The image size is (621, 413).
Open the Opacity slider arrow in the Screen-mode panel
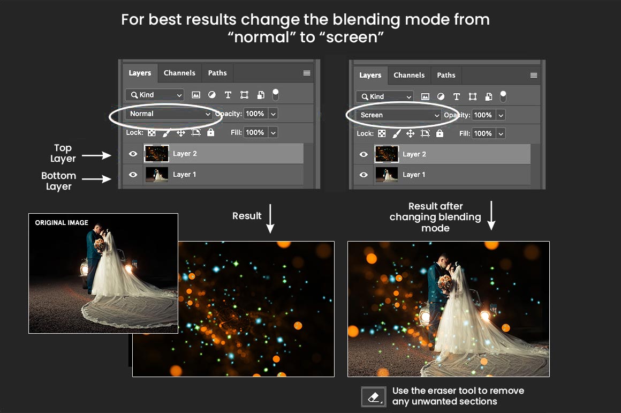(500, 115)
